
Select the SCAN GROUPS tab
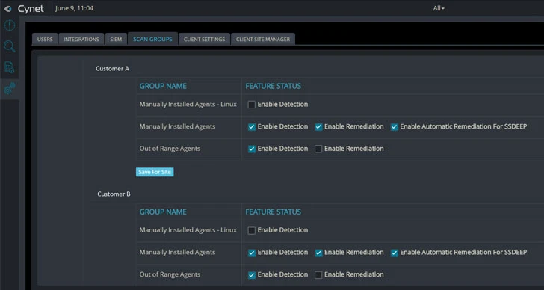pyautogui.click(x=152, y=39)
